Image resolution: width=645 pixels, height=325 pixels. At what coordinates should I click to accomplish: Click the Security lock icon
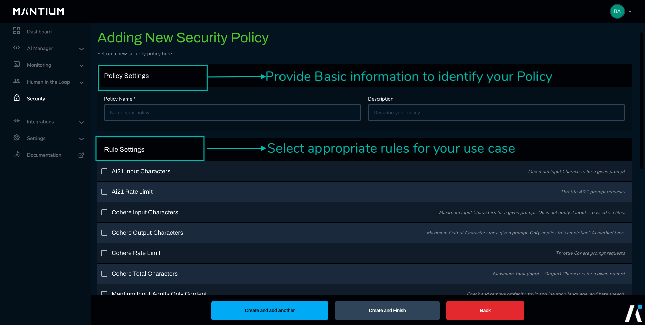pyautogui.click(x=17, y=98)
